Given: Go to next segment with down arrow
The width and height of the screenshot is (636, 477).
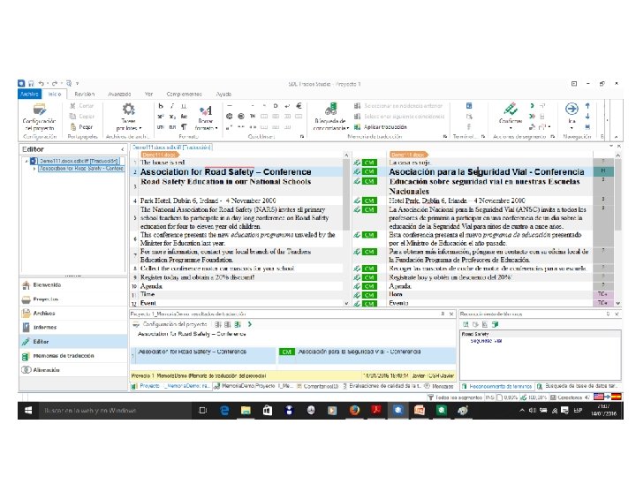Looking at the screenshot, I should point(587,117).
